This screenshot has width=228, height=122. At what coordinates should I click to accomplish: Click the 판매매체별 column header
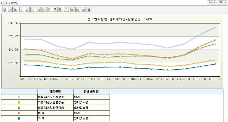pyautogui.click(x=92, y=92)
